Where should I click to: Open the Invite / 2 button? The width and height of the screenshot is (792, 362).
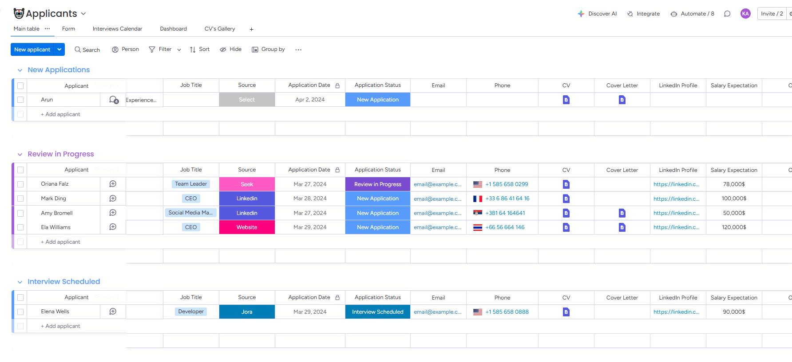point(772,14)
